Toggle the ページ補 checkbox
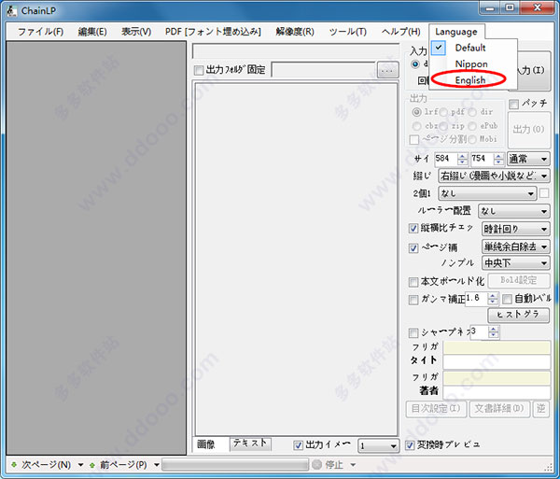Screen dimensions: 560x479 tap(413, 247)
